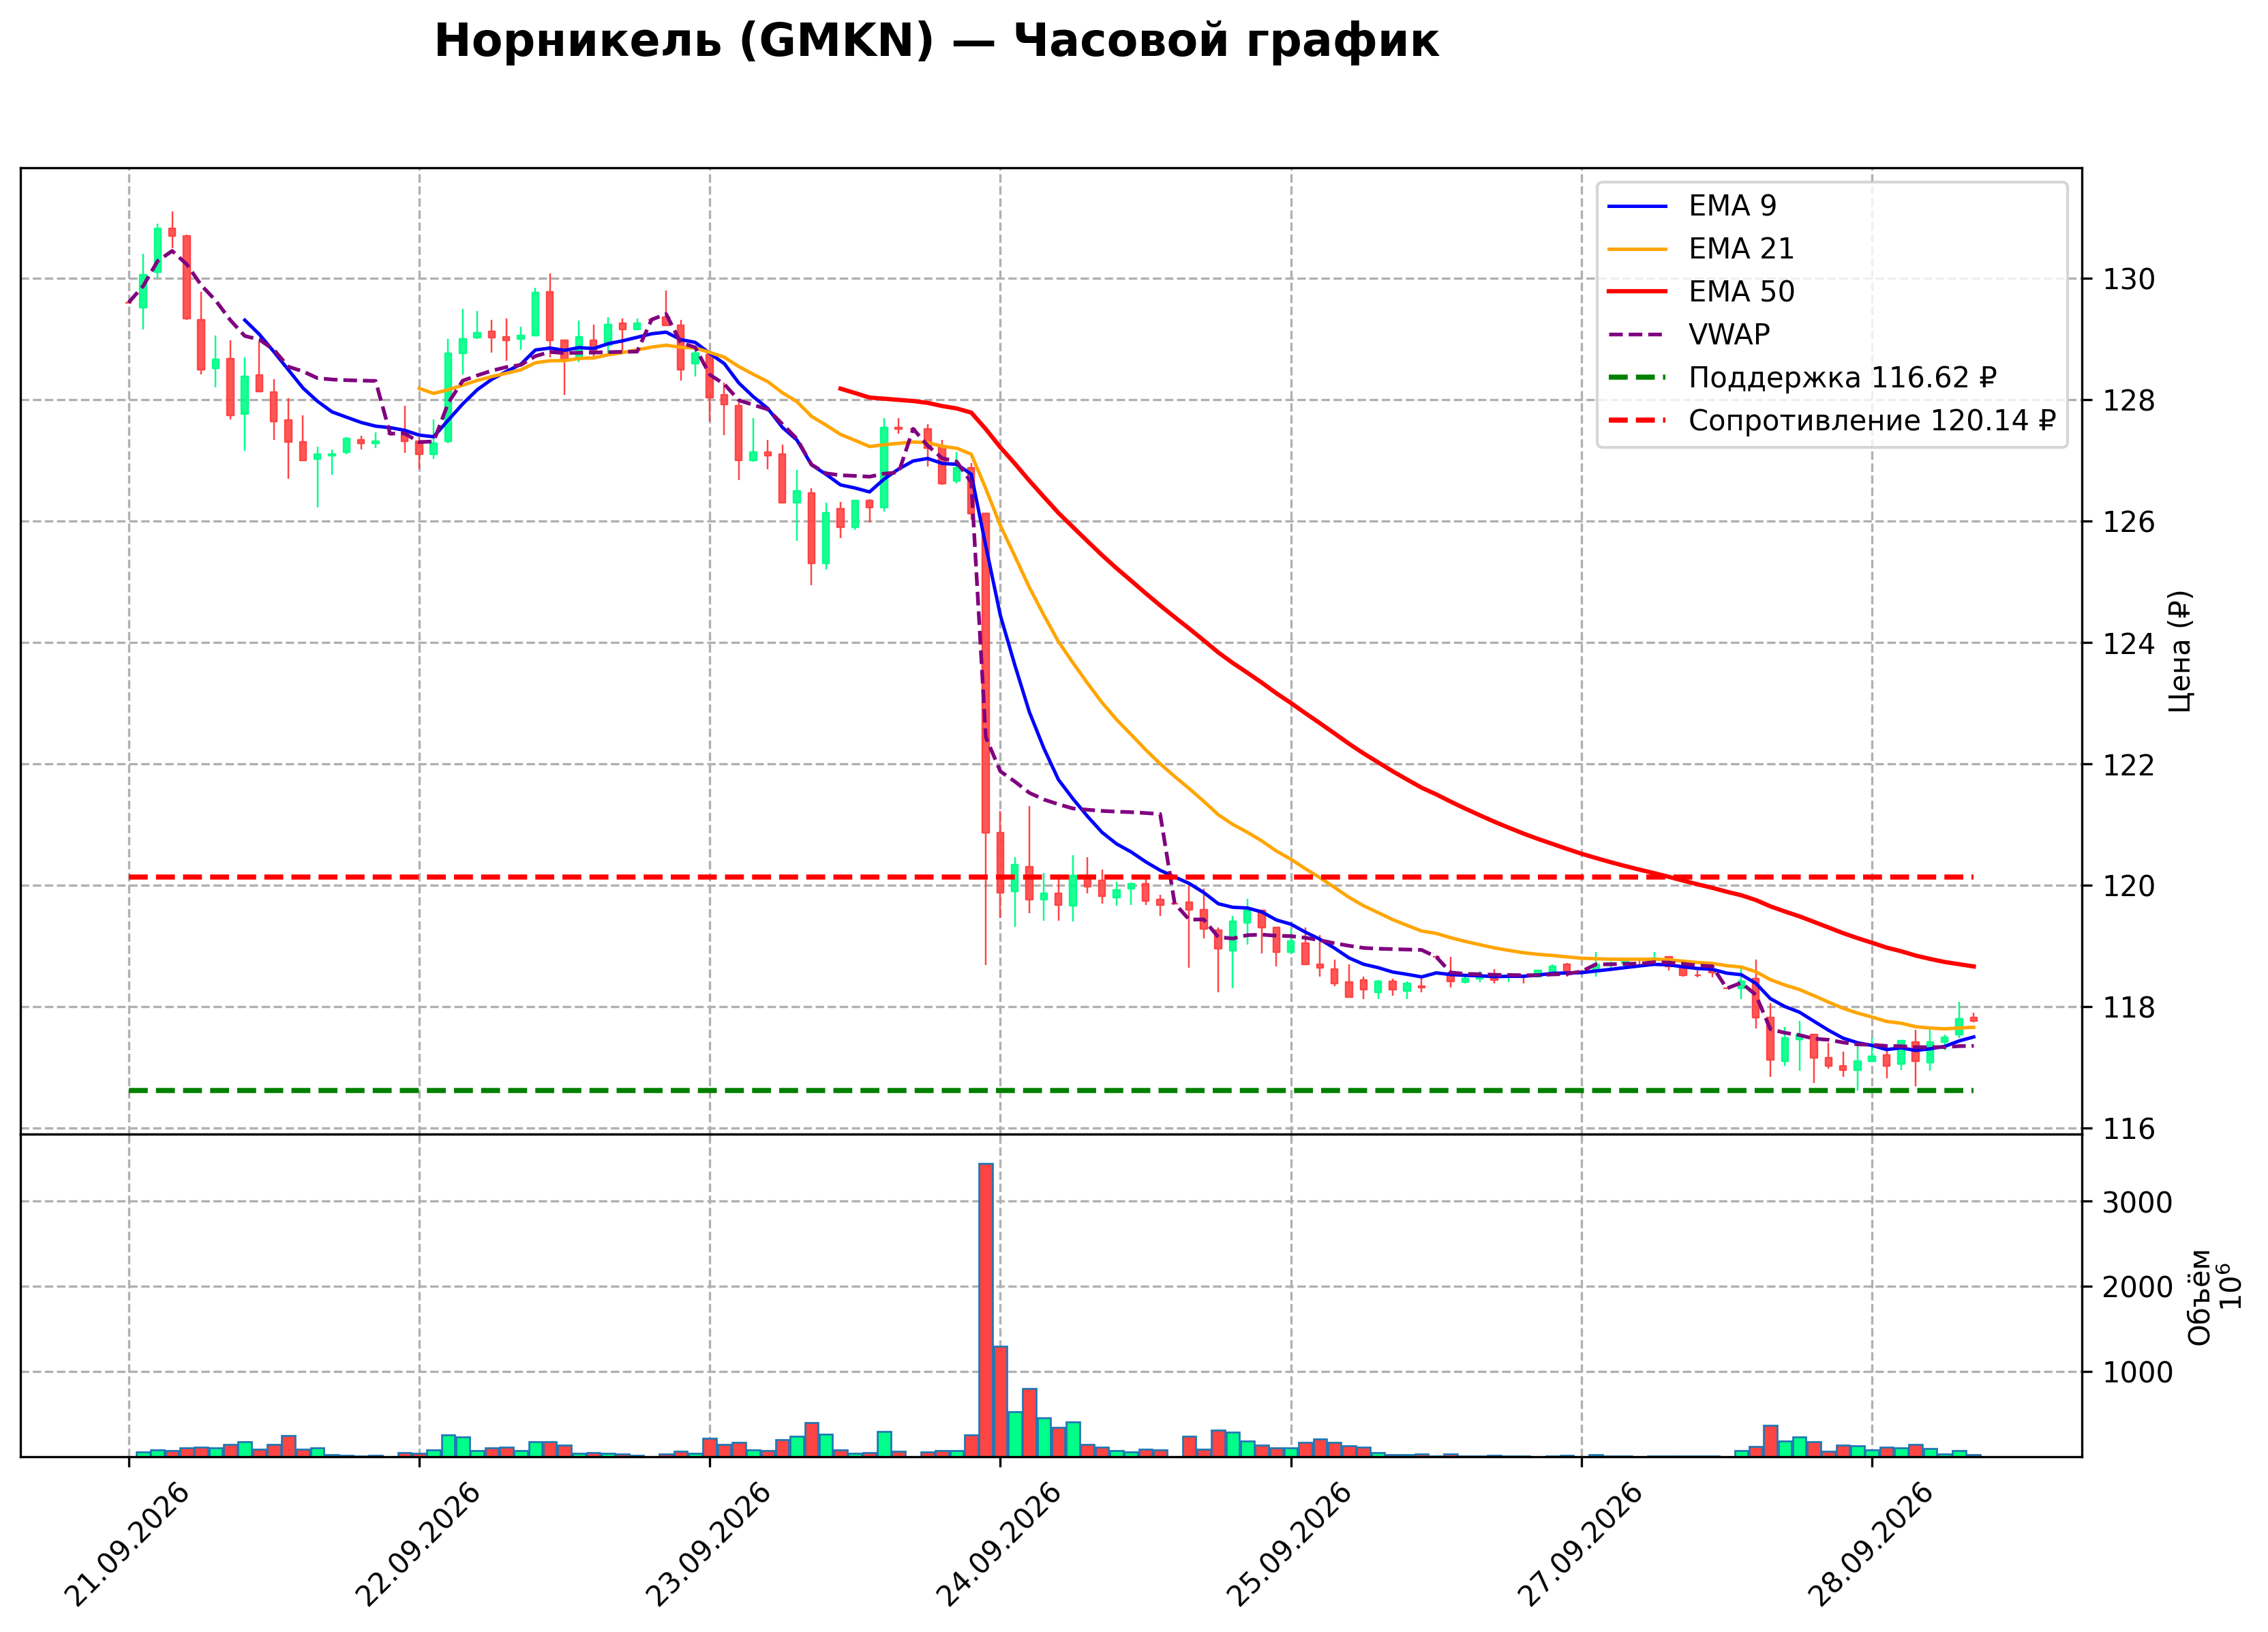Click the last candle on the chart

click(1974, 1019)
